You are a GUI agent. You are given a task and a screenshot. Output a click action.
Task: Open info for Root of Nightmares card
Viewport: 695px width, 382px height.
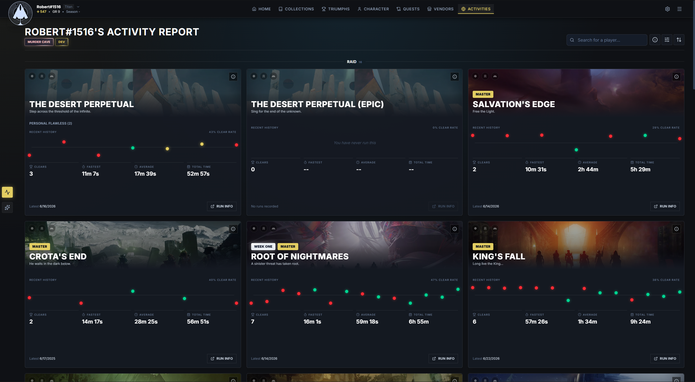tap(455, 229)
